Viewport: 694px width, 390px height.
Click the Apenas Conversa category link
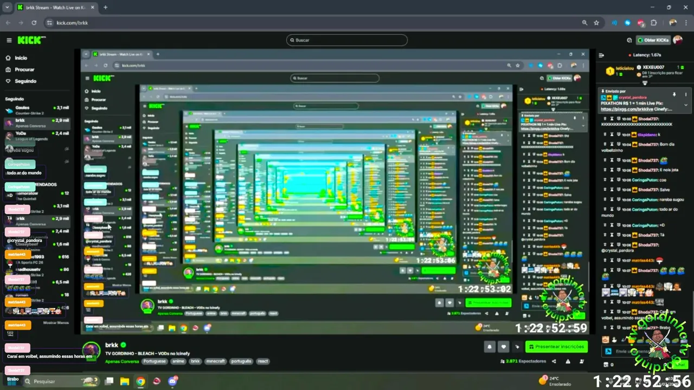[x=122, y=361]
